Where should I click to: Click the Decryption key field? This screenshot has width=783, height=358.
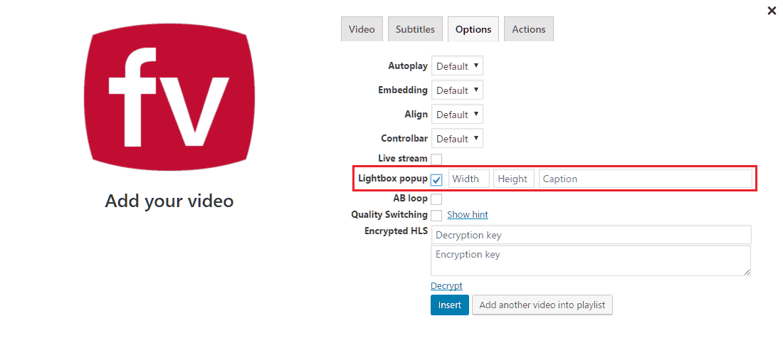(x=591, y=235)
